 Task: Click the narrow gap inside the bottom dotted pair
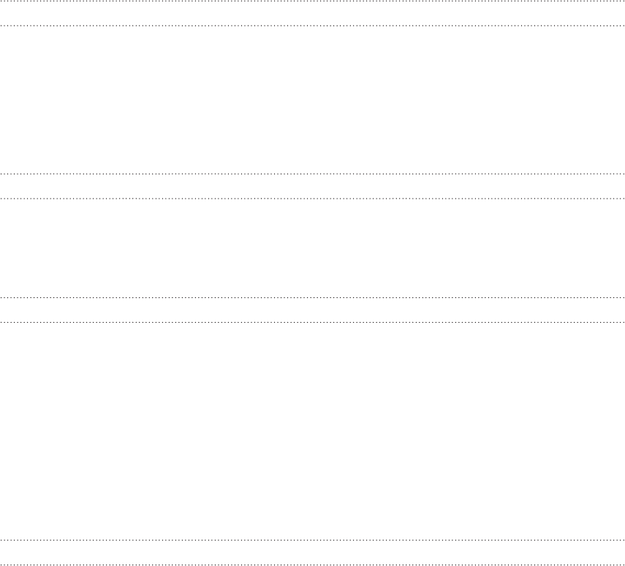[x=313, y=552]
